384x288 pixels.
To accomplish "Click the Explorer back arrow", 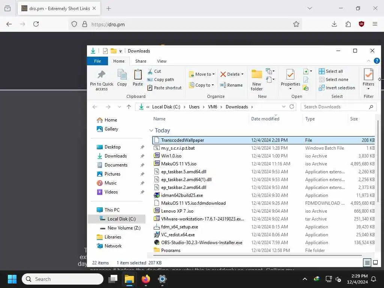I will [x=95, y=107].
